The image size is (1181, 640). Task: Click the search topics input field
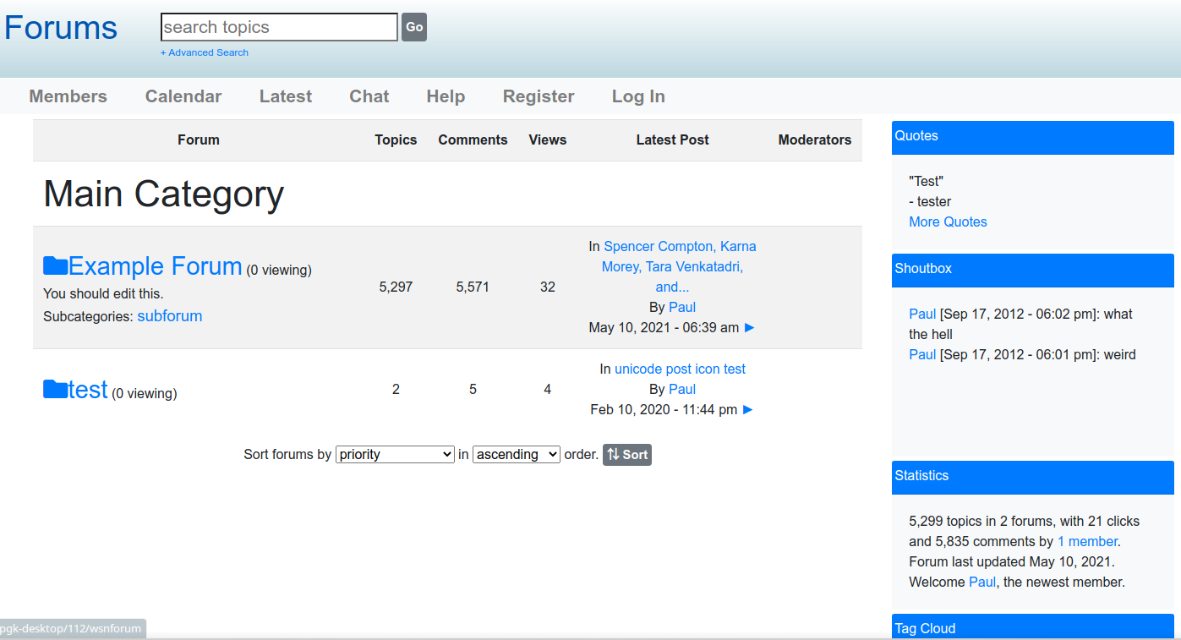[279, 27]
